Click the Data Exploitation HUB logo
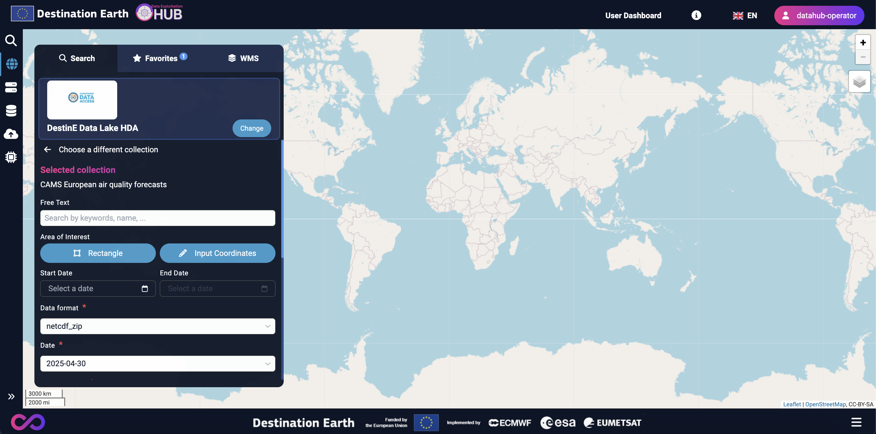This screenshot has width=876, height=434. click(x=159, y=12)
